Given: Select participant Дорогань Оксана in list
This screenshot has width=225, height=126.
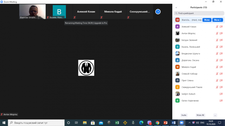Looking at the screenshot, I should [x=199, y=60].
